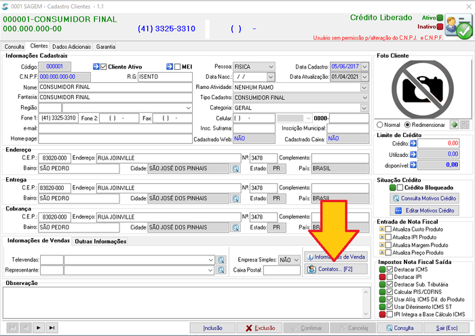Click the Contatos... [F2] button
This screenshot has height=336, width=475.
point(336,269)
